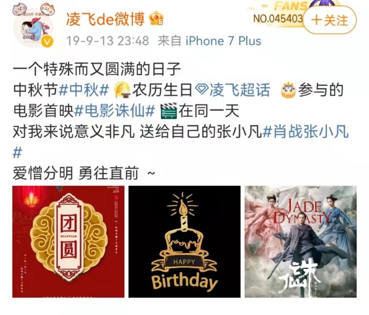Open the Jade Dynasty movie poster
The width and height of the screenshot is (369, 315).
(x=301, y=242)
